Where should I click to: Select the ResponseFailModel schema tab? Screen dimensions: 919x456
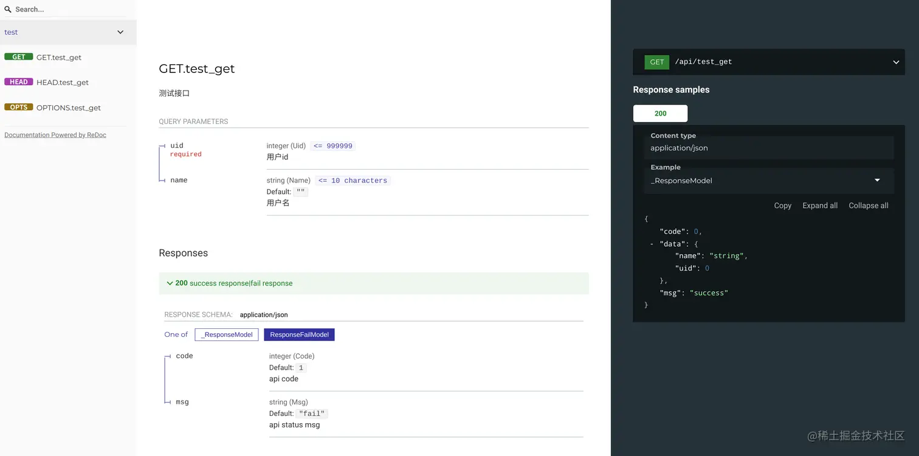coord(299,334)
